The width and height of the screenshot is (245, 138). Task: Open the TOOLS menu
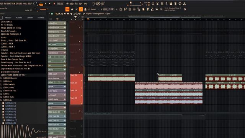click(x=25, y=3)
